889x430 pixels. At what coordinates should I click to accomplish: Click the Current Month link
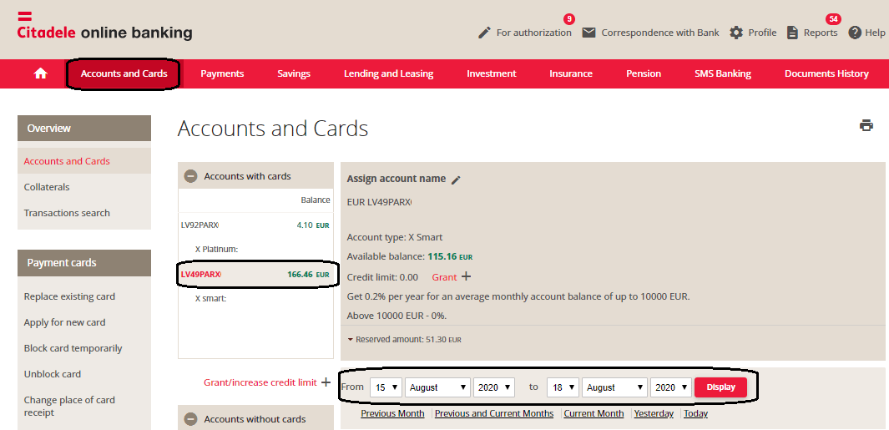pos(594,413)
